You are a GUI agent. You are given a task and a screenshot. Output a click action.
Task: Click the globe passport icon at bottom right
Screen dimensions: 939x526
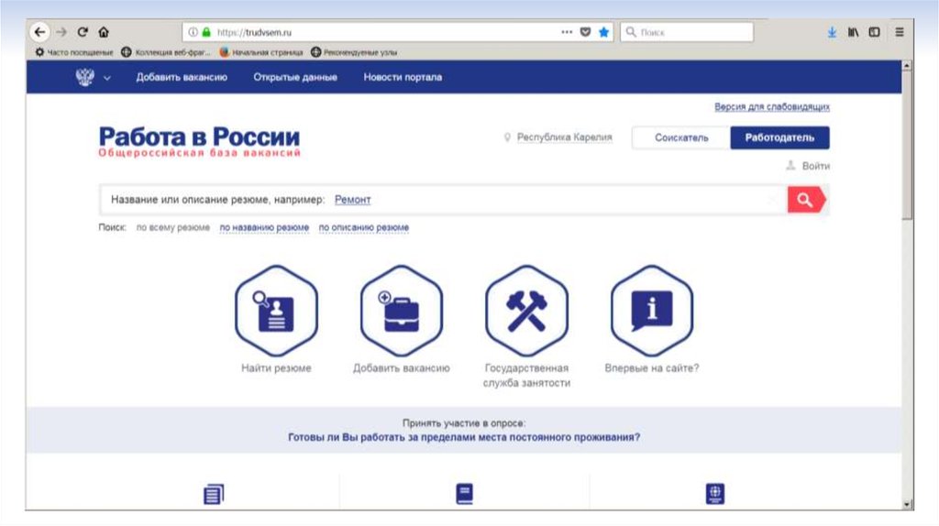tap(715, 494)
